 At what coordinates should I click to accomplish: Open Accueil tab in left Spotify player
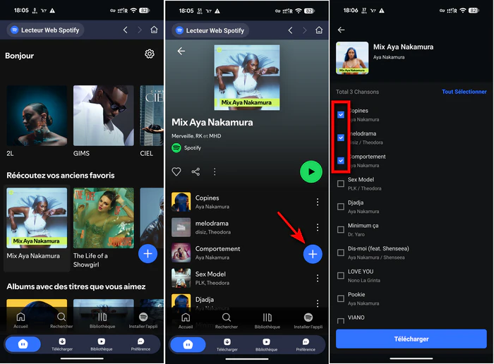20,320
